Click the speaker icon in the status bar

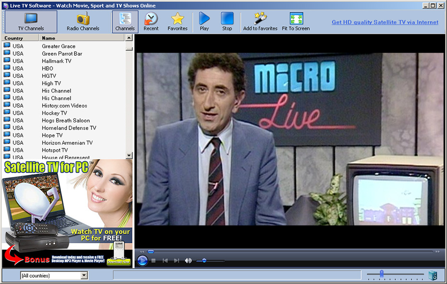433,275
